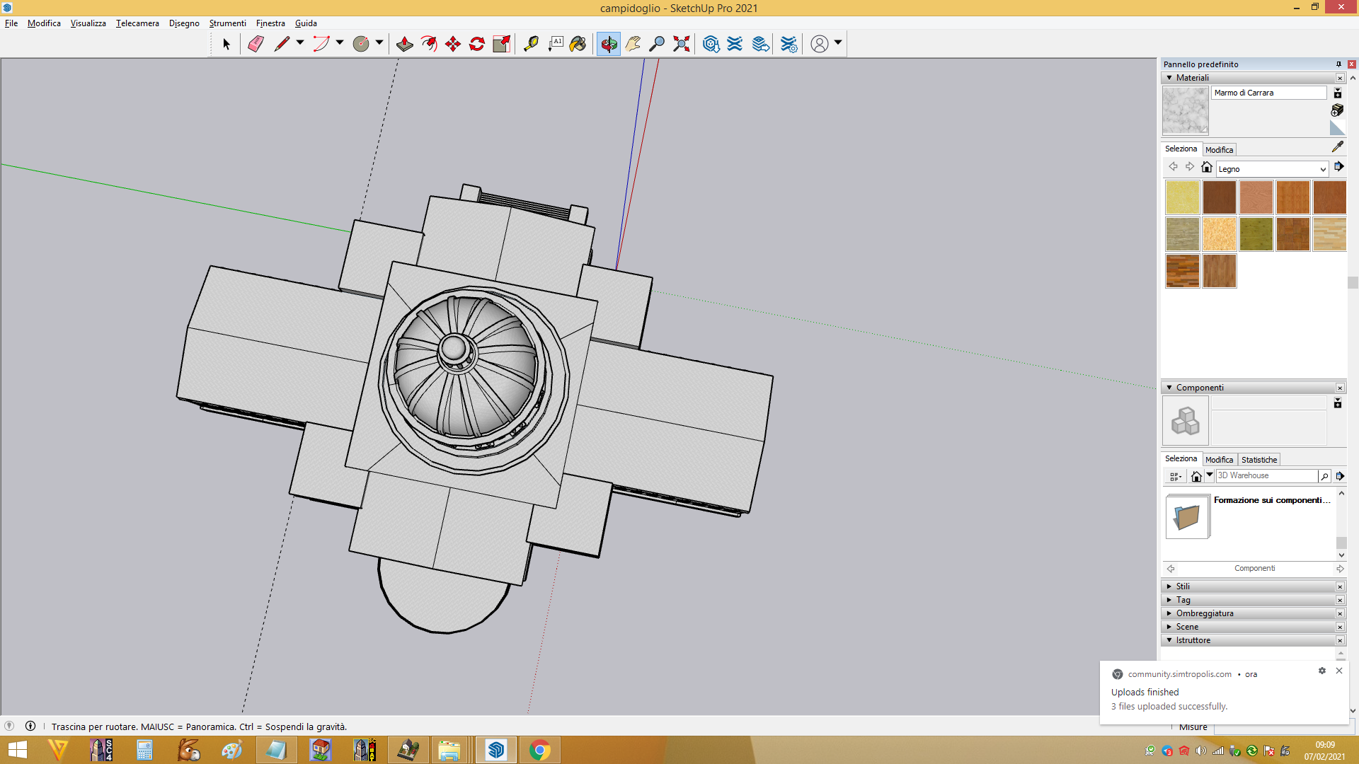This screenshot has width=1359, height=764.
Task: Select the eyedropper sample paint tool
Action: [1337, 147]
